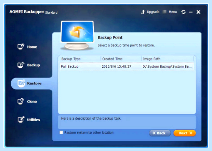Open the Utilities section label

[34, 120]
